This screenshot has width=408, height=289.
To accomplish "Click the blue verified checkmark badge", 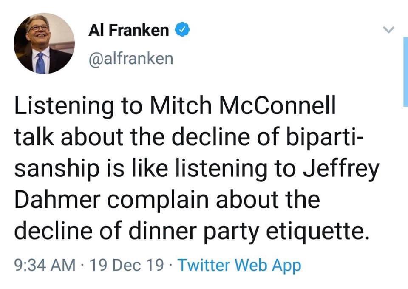I will click(x=182, y=29).
